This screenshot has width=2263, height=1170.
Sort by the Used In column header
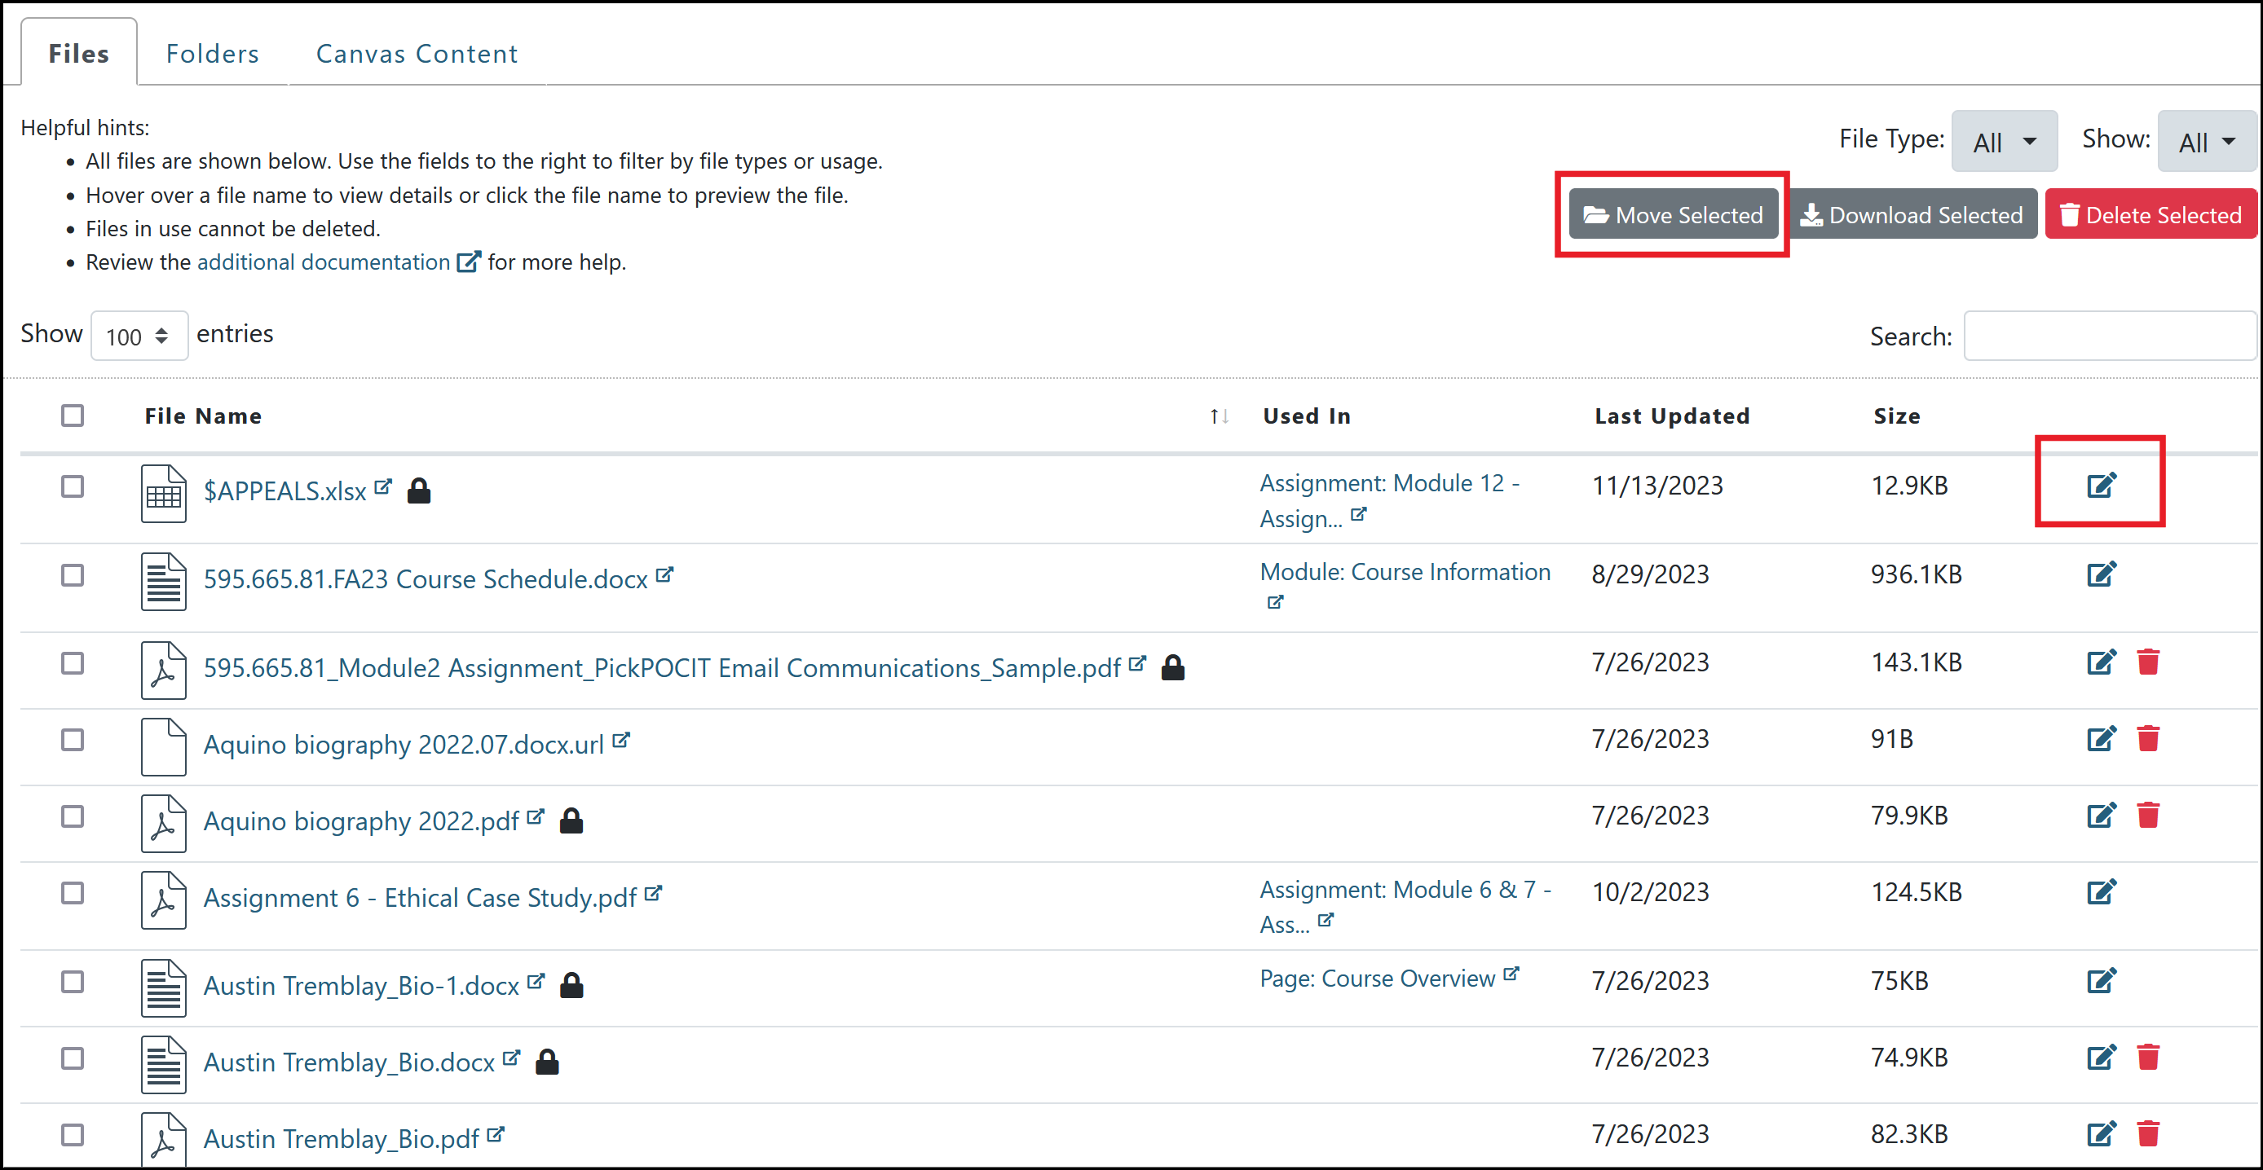click(x=1306, y=416)
